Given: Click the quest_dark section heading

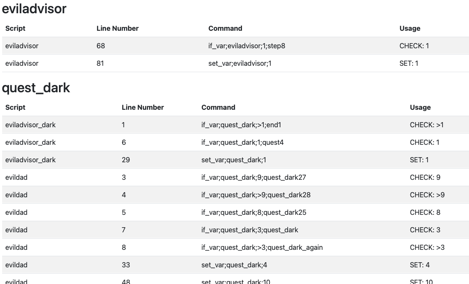Looking at the screenshot, I should (36, 88).
